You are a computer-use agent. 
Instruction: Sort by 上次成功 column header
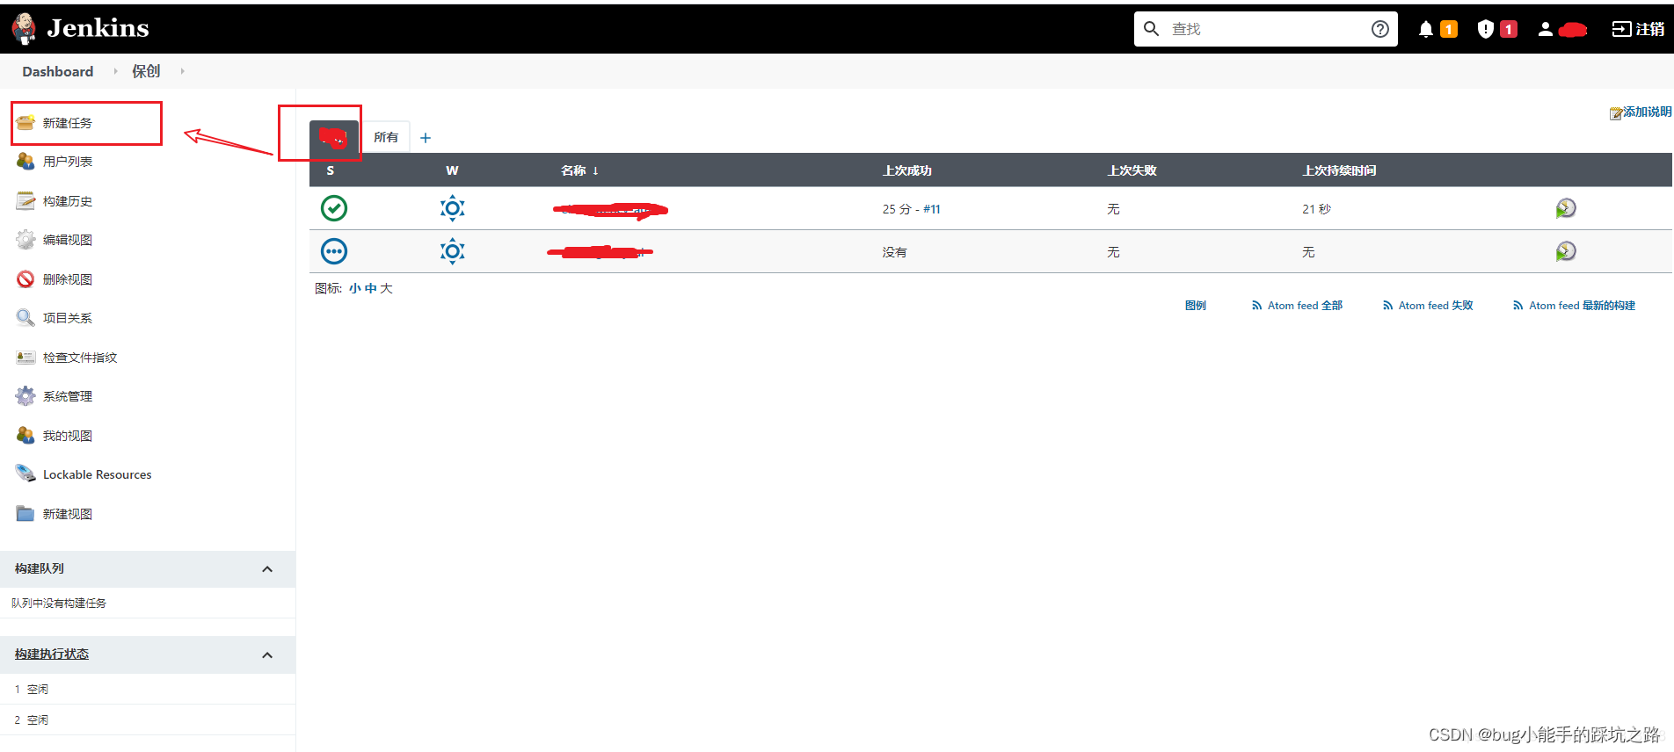(x=906, y=170)
